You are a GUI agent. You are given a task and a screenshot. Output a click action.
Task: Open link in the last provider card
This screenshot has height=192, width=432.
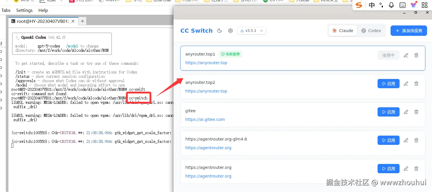click(x=208, y=176)
